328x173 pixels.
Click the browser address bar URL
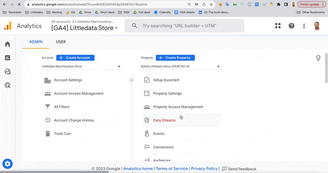(x=89, y=4)
